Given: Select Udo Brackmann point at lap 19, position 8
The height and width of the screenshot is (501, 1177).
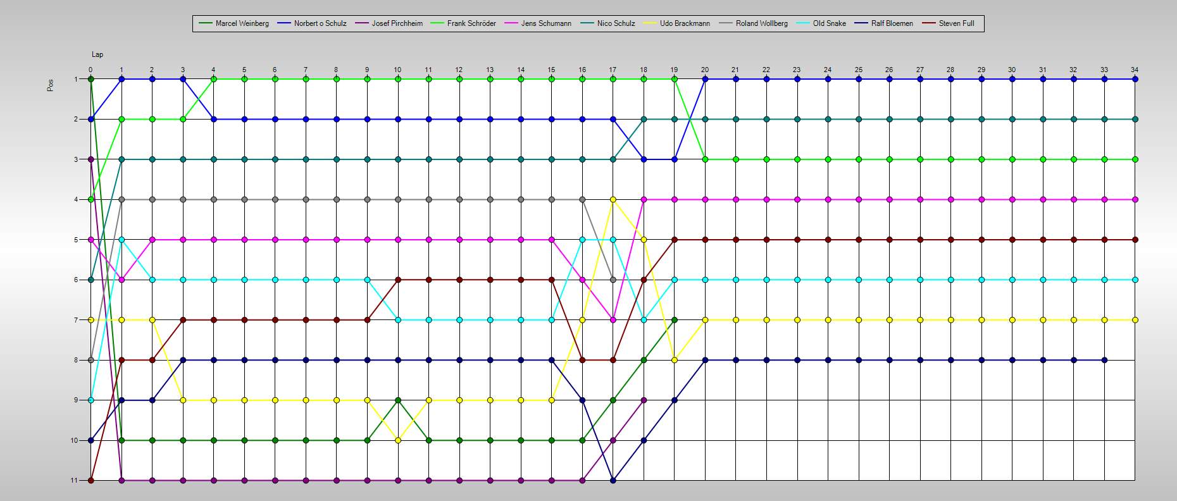Looking at the screenshot, I should pyautogui.click(x=675, y=360).
